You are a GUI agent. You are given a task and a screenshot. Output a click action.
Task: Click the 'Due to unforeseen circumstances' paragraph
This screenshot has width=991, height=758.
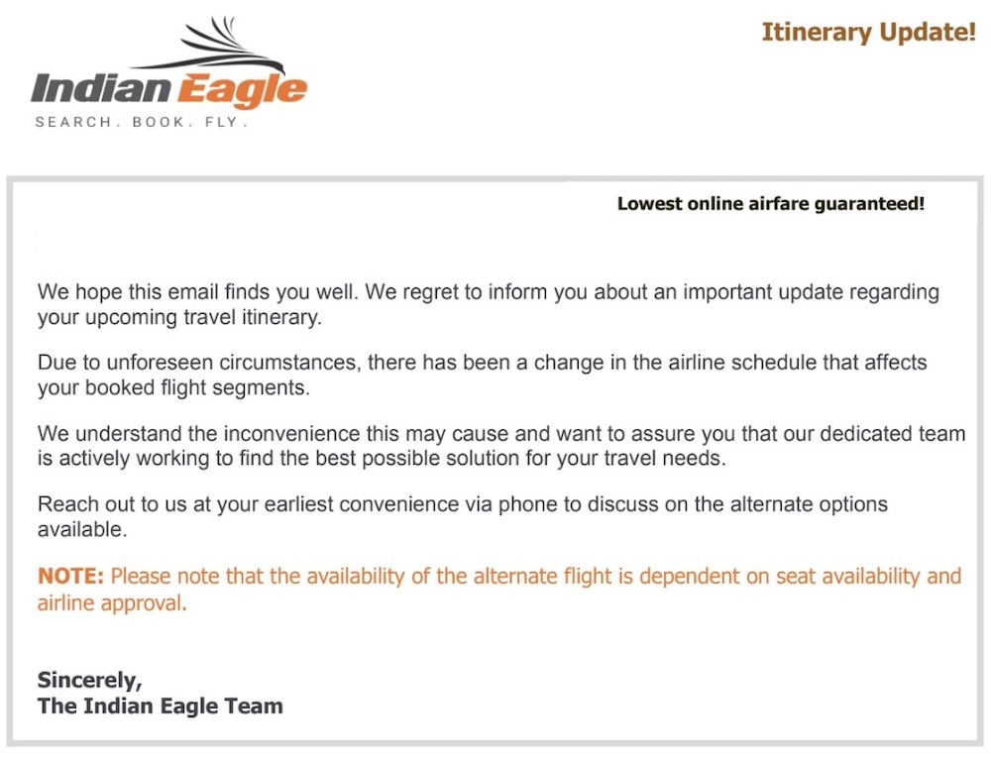point(483,375)
